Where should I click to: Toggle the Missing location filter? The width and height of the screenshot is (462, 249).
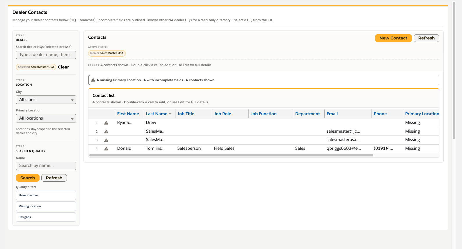coord(46,206)
